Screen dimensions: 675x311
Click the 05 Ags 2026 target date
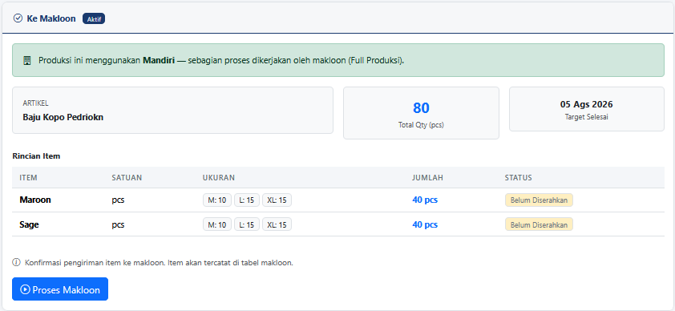click(586, 104)
